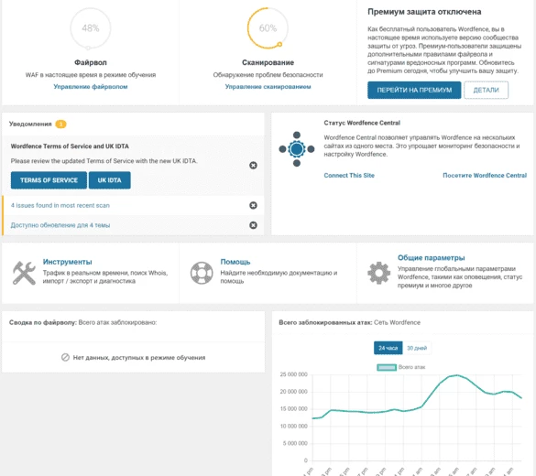Open the Помощь heading link
This screenshot has height=476, width=536.
235,262
